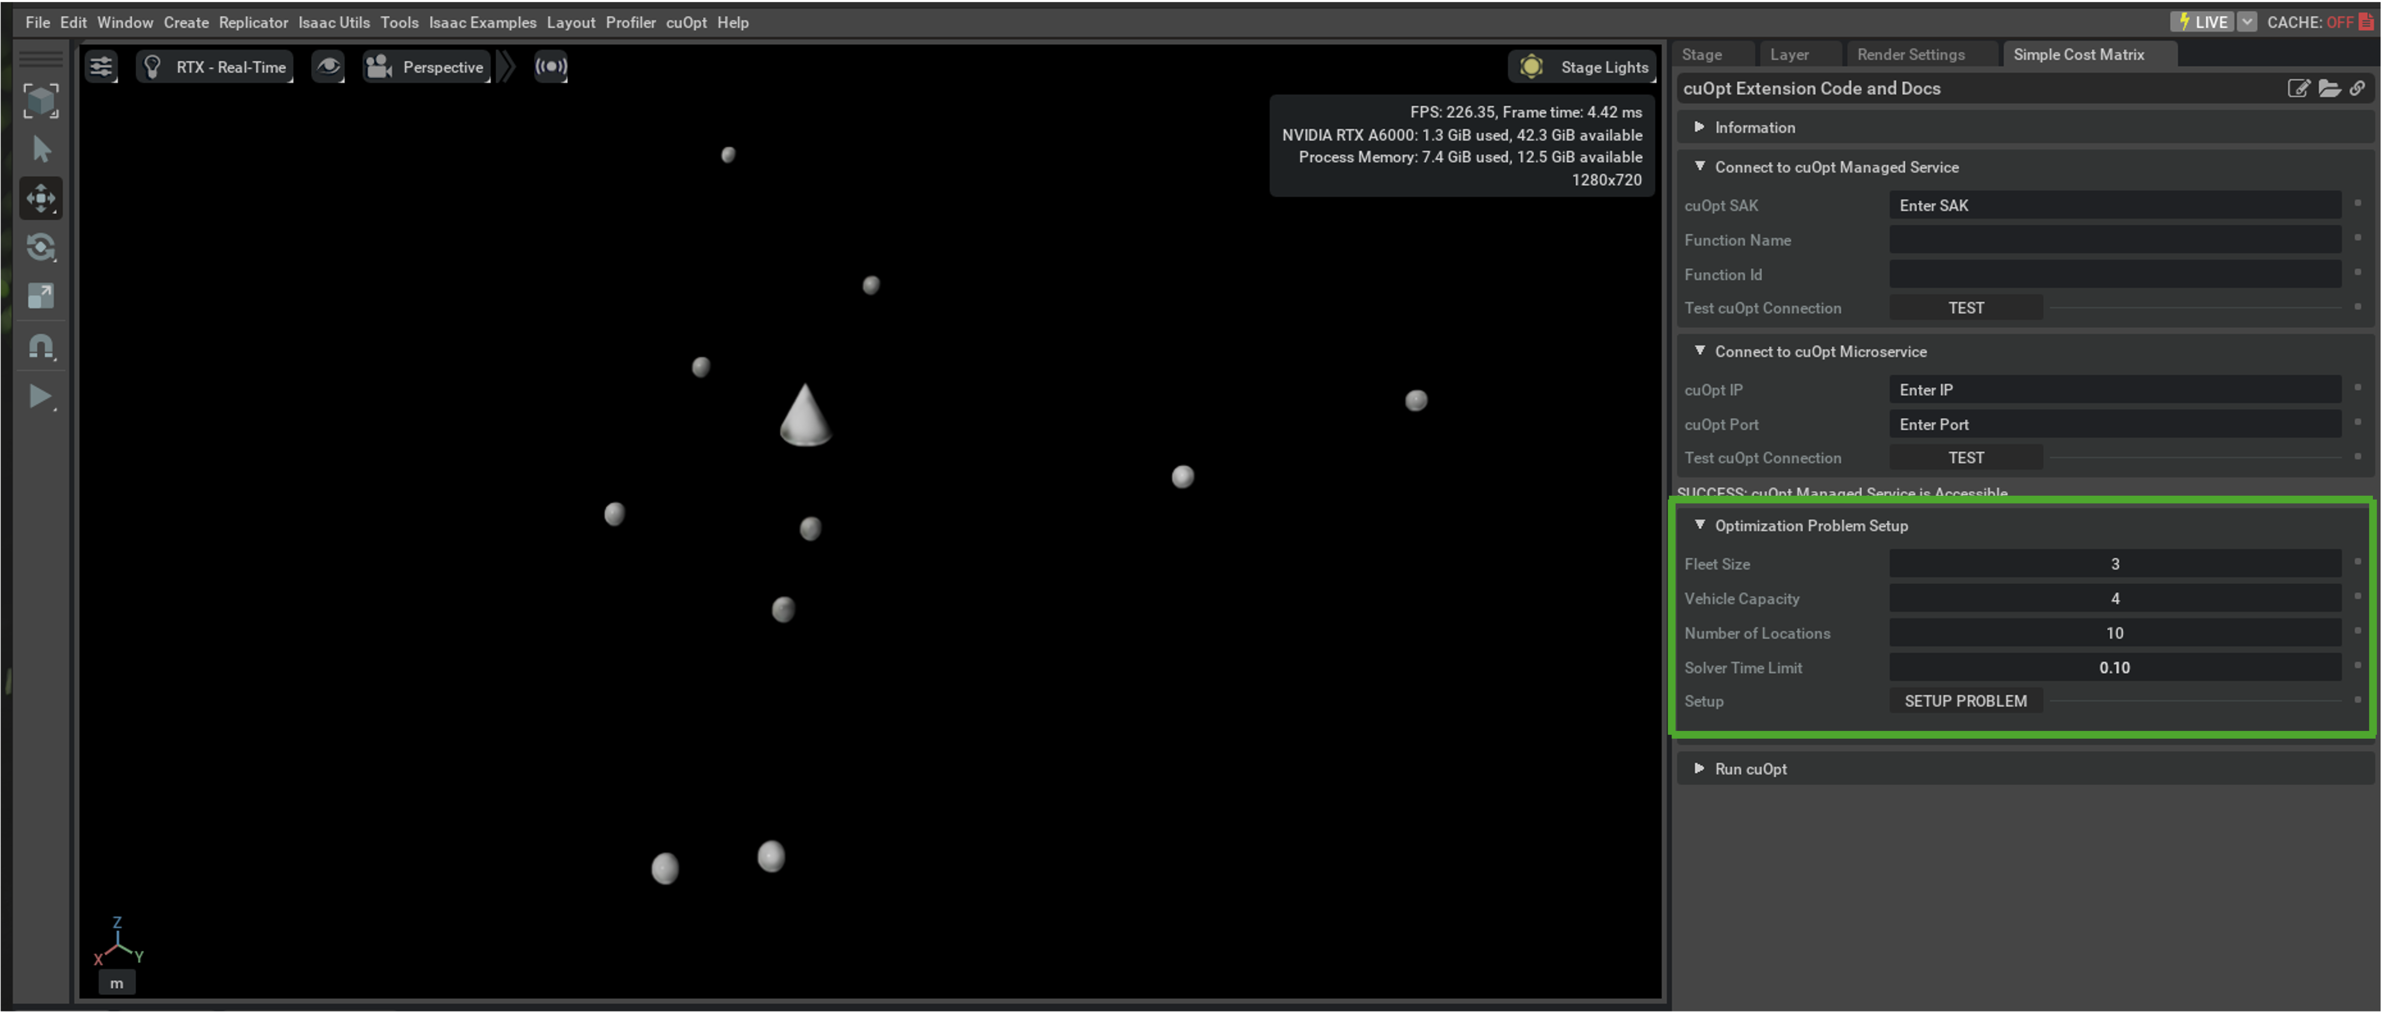Toggle the snap magnet icon
Image resolution: width=2385 pixels, height=1012 pixels.
click(x=41, y=346)
